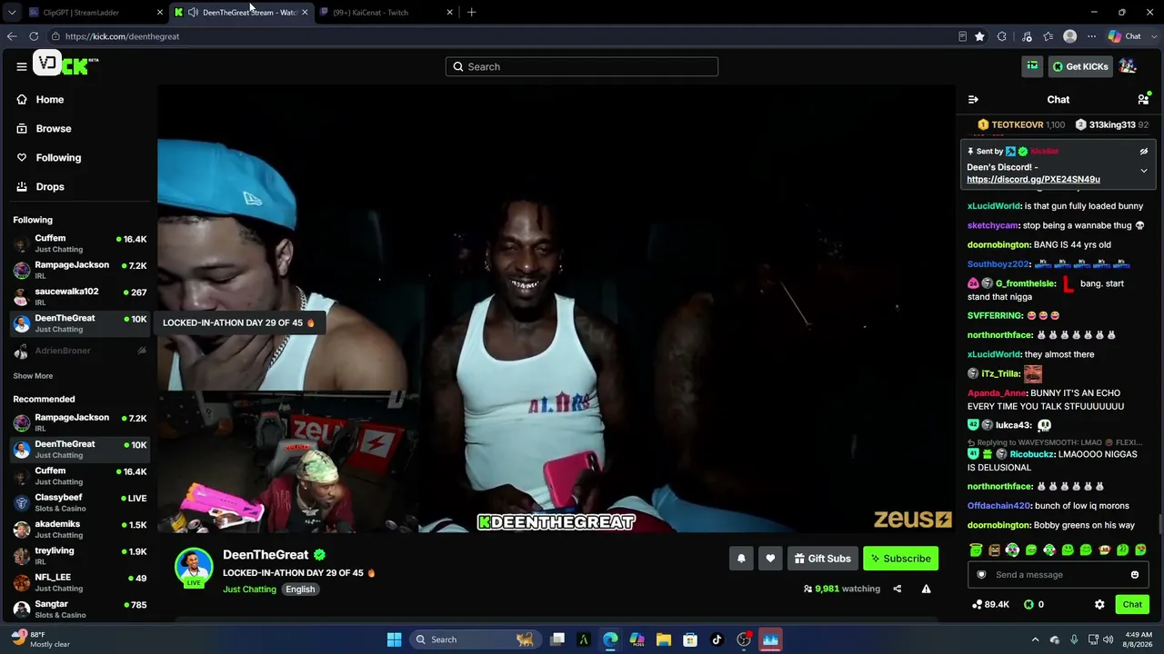Screen dimensions: 1164x654
Task: Mute the DeenTheGreat Stream tab audio
Action: [193, 13]
